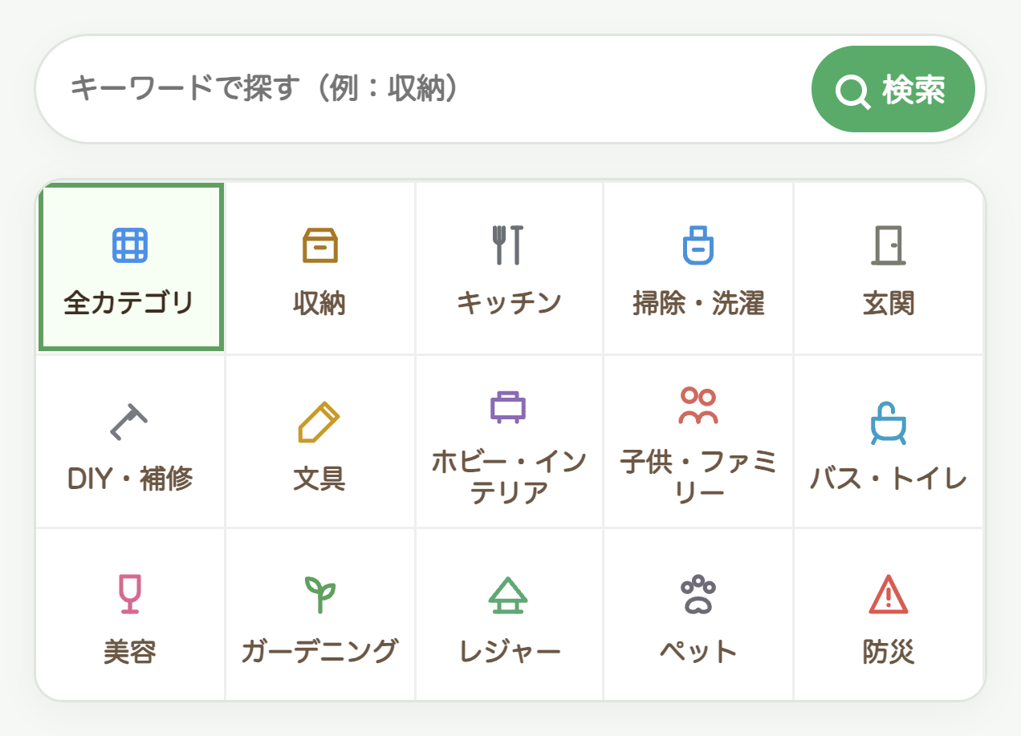Click the 防災 category label

889,652
